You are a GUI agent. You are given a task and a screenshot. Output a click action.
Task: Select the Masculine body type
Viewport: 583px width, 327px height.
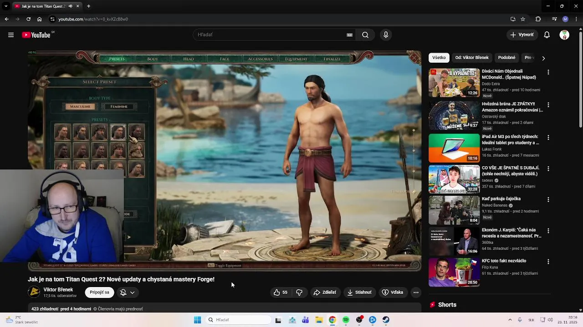click(x=80, y=106)
